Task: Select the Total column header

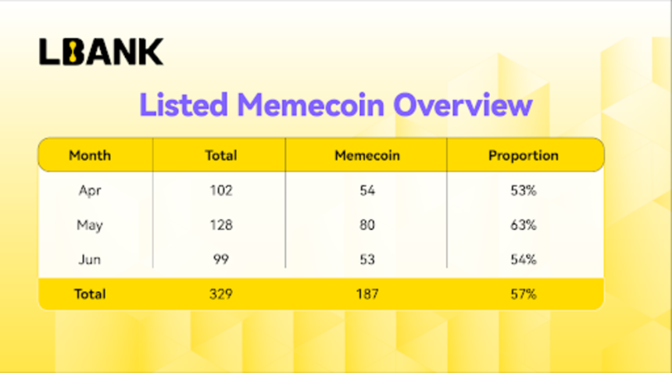Action: [220, 155]
